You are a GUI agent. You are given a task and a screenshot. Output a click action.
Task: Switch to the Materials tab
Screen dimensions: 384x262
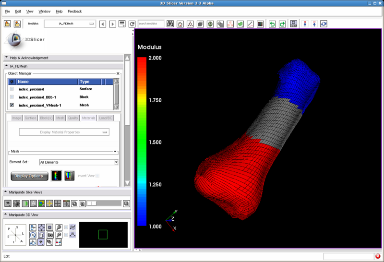pyautogui.click(x=88, y=118)
